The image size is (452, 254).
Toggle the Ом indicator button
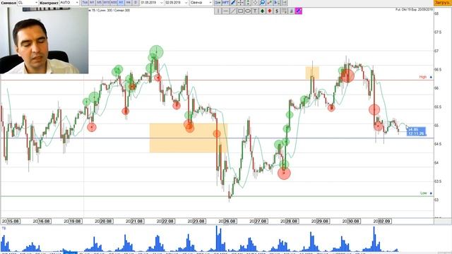[218, 3]
